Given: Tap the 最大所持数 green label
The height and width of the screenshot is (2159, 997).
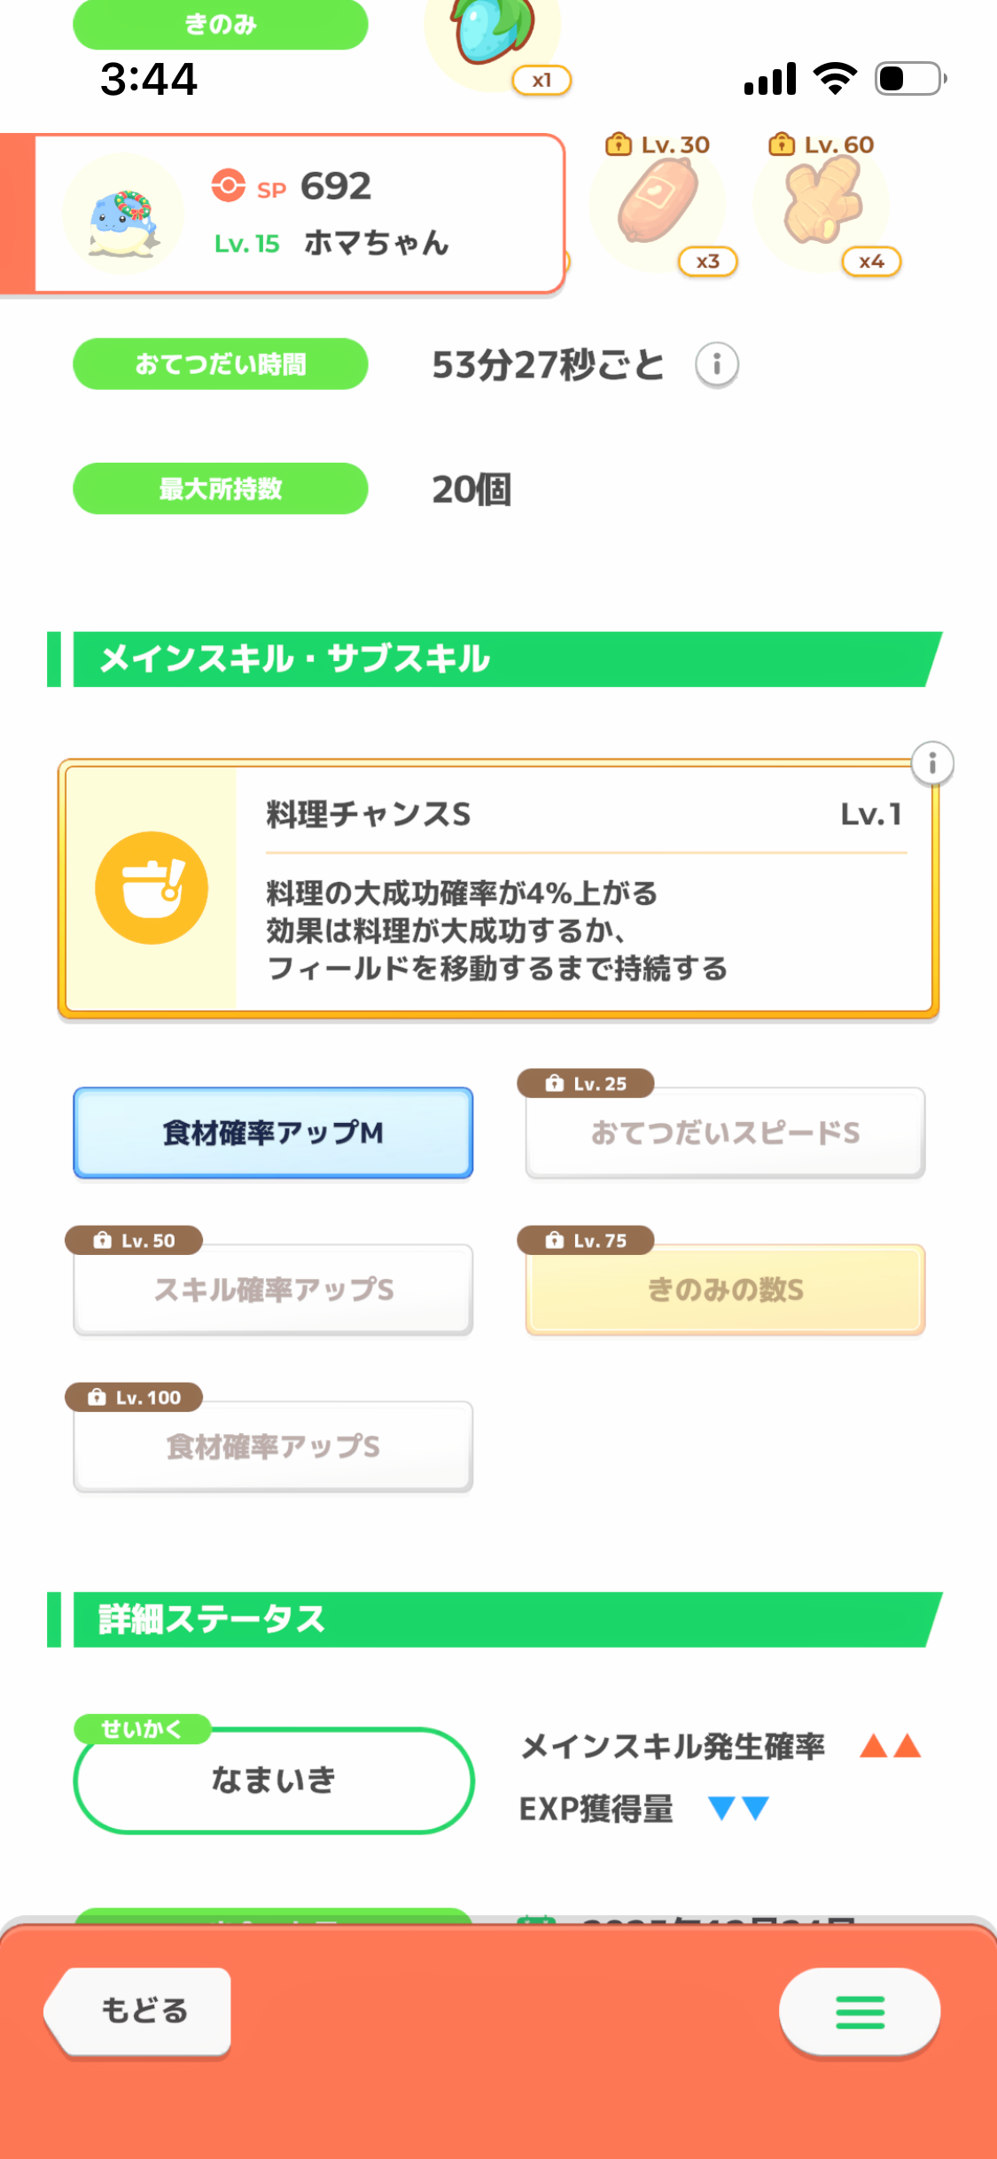Looking at the screenshot, I should (220, 488).
